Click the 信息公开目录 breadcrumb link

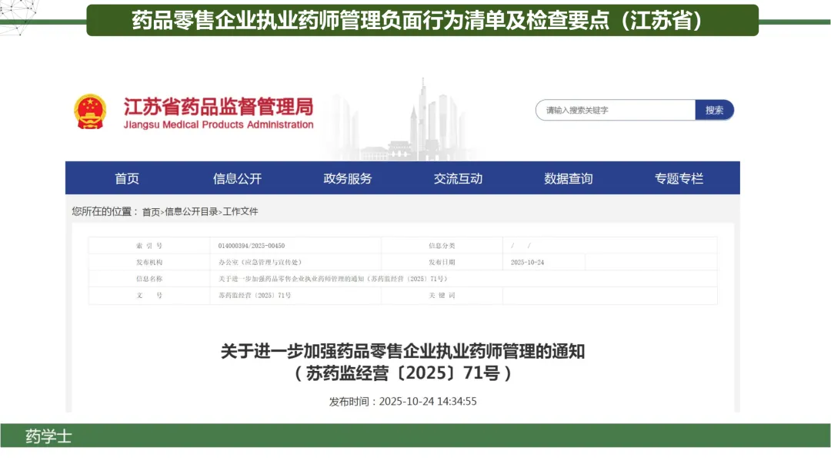click(x=192, y=211)
